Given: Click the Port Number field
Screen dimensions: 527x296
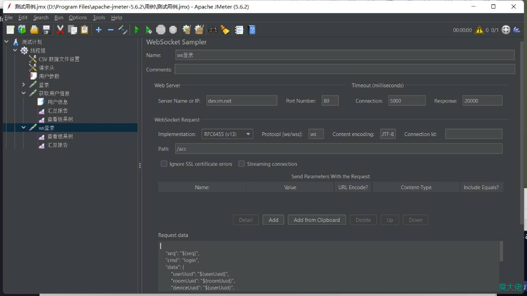Looking at the screenshot, I should (330, 101).
